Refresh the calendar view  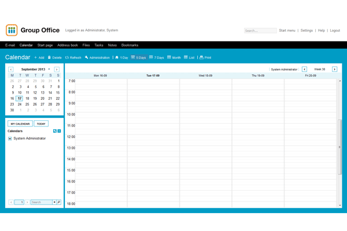tap(68, 58)
